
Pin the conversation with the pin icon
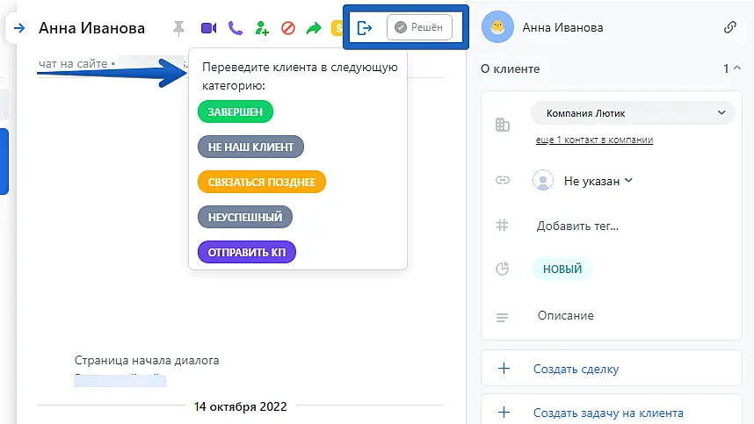(x=180, y=28)
